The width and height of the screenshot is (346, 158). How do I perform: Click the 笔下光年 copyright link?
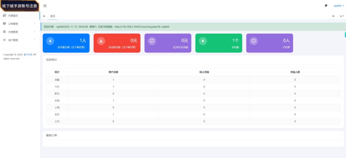point(28,54)
